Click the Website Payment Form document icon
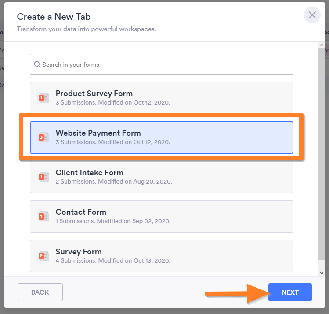Viewport: 329px width, 314px height. point(43,137)
